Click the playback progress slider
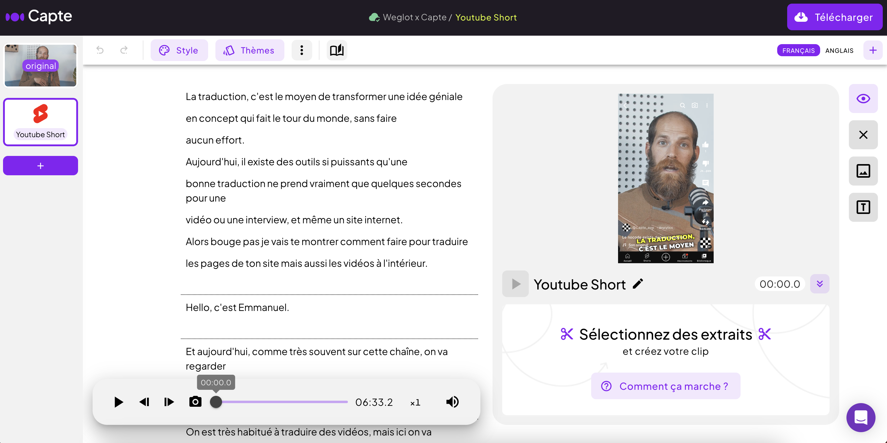The width and height of the screenshot is (887, 443). click(x=279, y=402)
